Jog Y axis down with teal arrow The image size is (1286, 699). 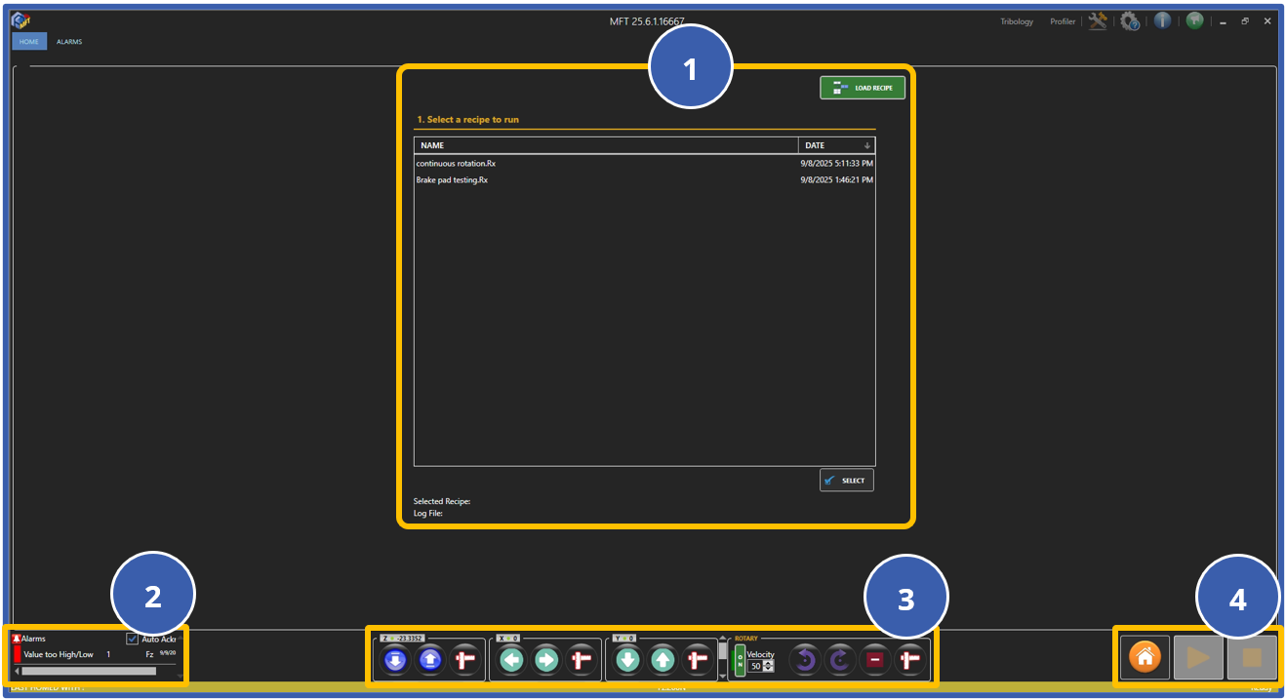pos(627,660)
